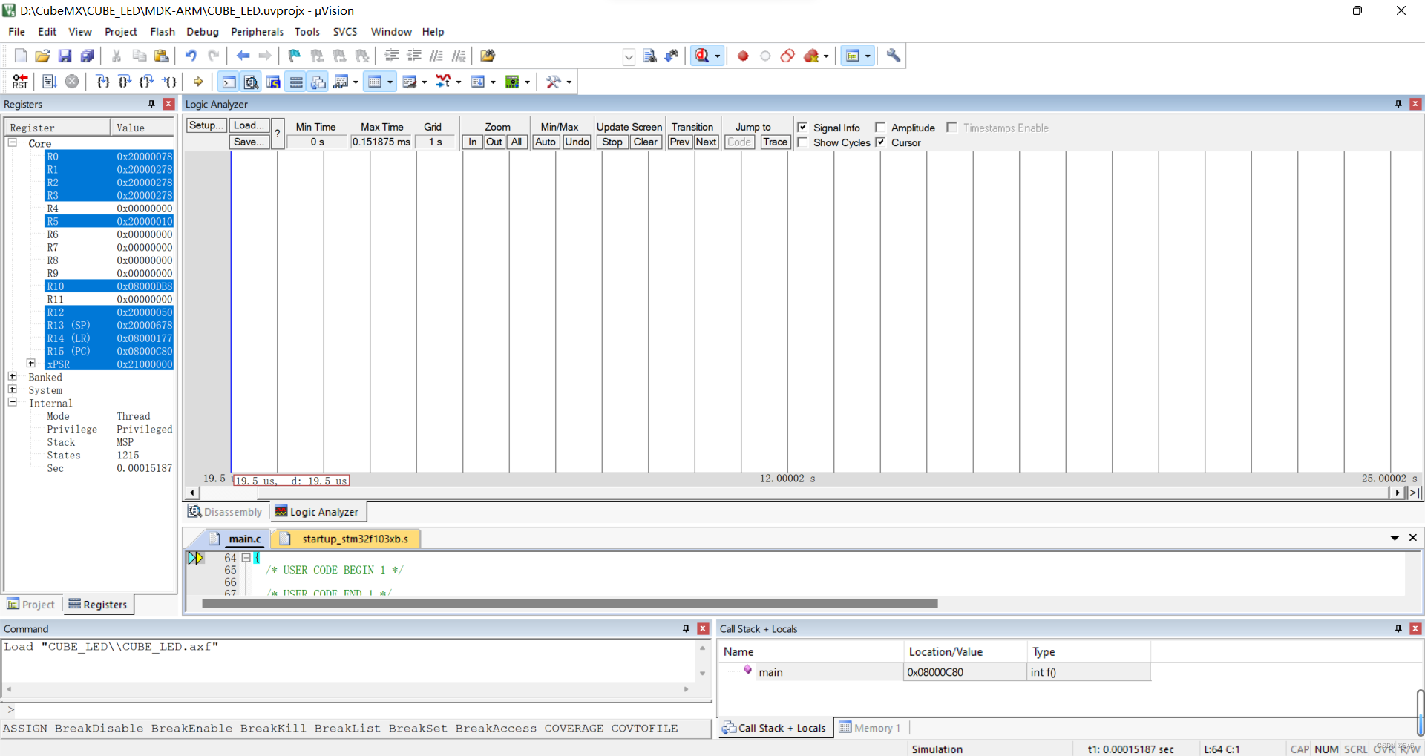Toggle the Symbols Window icon
The height and width of the screenshot is (756, 1425).
(x=274, y=82)
